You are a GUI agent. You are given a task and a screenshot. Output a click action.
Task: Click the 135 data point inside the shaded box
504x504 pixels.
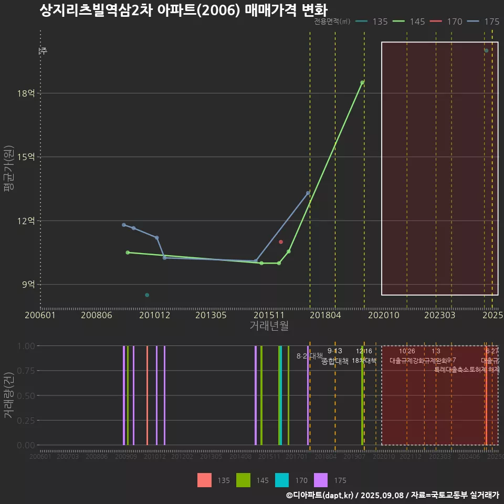click(486, 50)
